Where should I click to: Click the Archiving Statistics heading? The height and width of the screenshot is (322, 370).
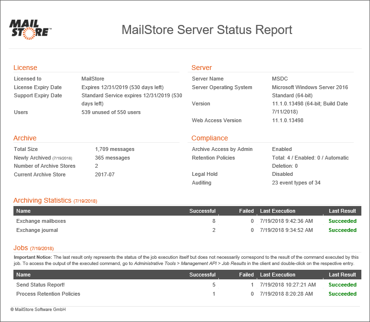[42, 200]
